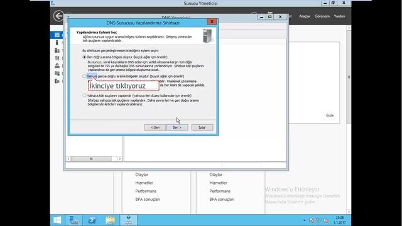Click Server Manager vertical scrollbar thumb
This screenshot has height=226, width=402.
point(349,77)
